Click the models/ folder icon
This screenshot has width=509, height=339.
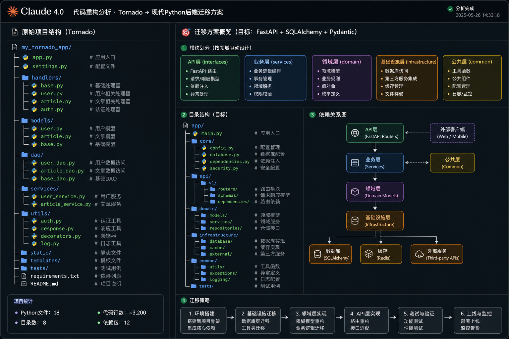25,121
